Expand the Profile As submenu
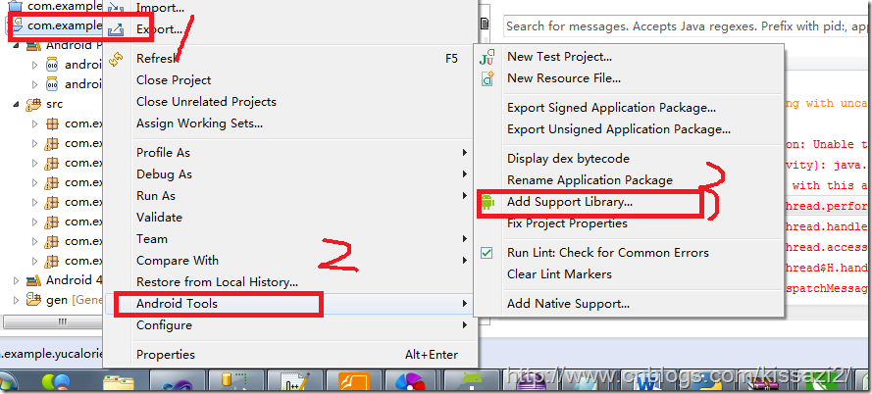 coord(464,152)
